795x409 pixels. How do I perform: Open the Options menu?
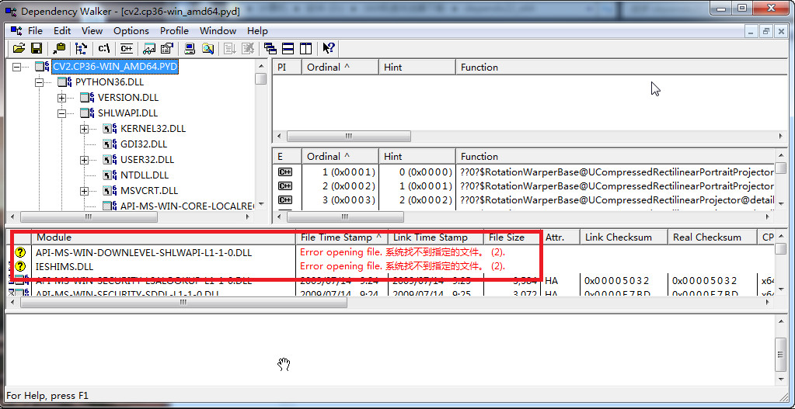(x=131, y=31)
